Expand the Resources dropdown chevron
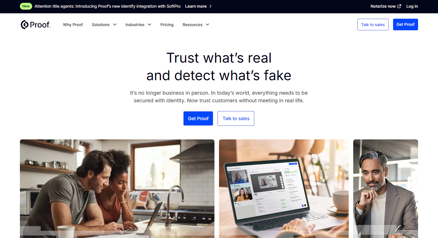Screen dimensions: 438x238 click(x=207, y=25)
